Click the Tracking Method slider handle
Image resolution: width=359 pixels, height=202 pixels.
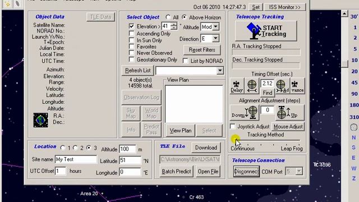point(236,140)
